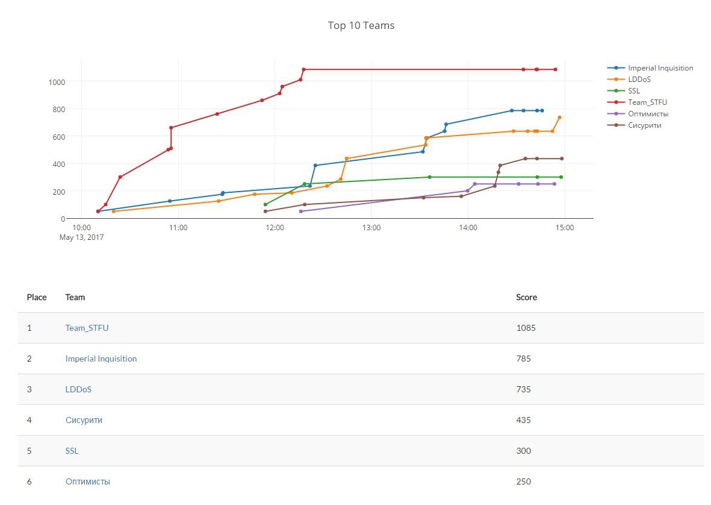Screen dimensions: 711x505
Task: Select the "Place" column header
Action: pyautogui.click(x=37, y=297)
